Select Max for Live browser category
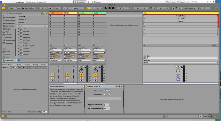The height and width of the screenshot is (121, 221). coord(8,26)
